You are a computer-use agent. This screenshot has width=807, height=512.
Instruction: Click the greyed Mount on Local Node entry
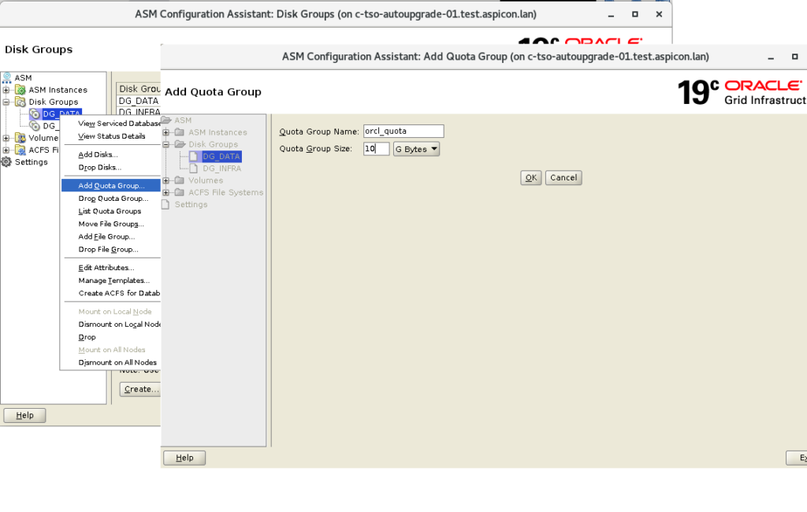(x=111, y=312)
